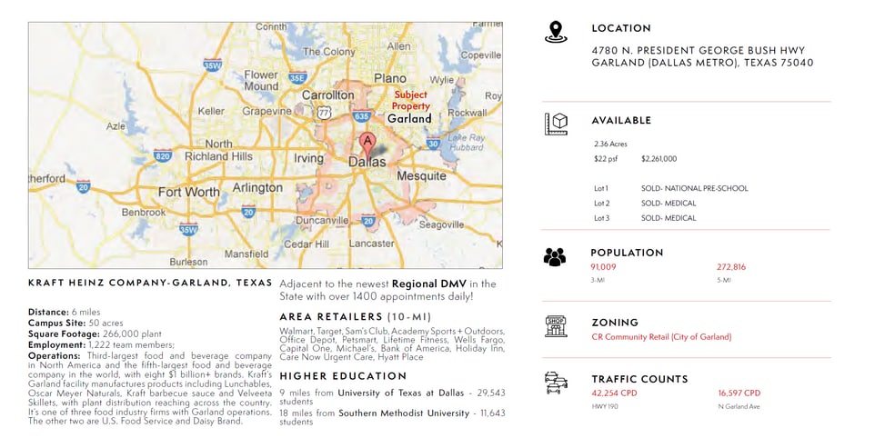Select the 16,597 CPD N Garland Ave count
This screenshot has width=895, height=438.
[739, 393]
